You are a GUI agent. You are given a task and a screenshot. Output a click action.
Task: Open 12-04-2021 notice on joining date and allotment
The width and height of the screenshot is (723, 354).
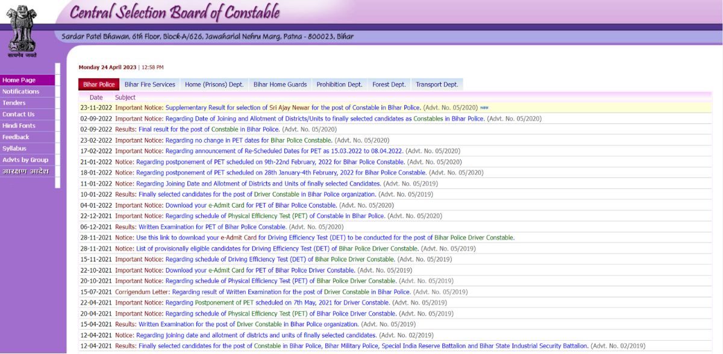click(x=257, y=335)
